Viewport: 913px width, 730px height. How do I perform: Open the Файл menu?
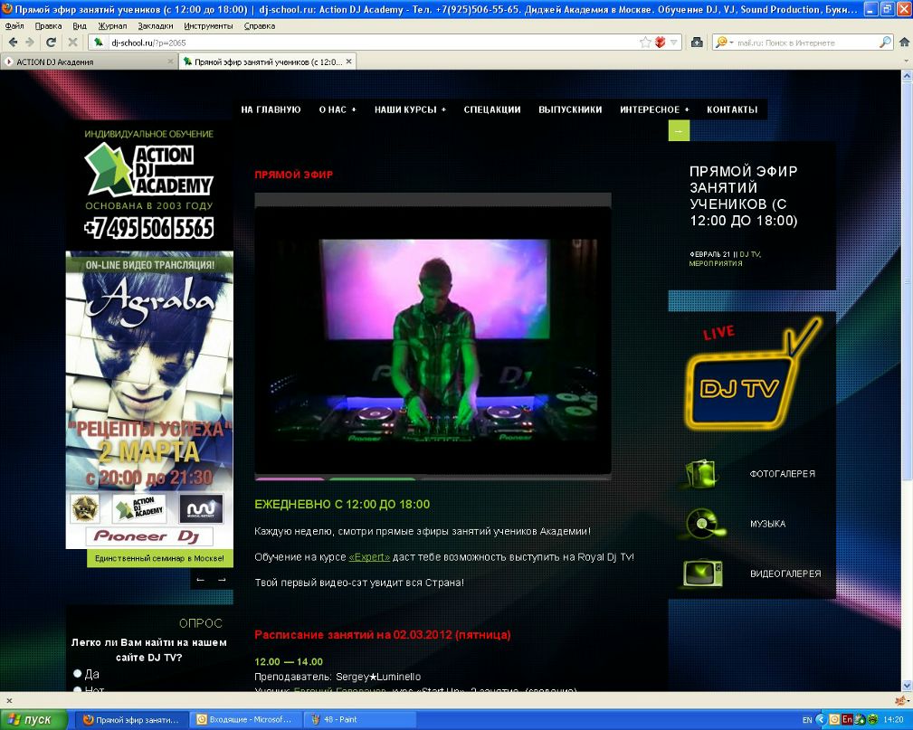(14, 25)
